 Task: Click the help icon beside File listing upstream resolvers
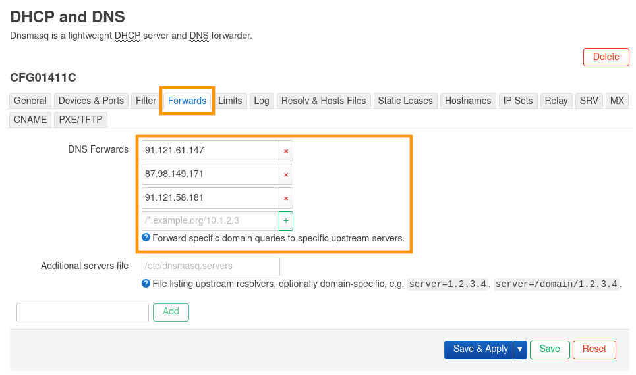146,284
